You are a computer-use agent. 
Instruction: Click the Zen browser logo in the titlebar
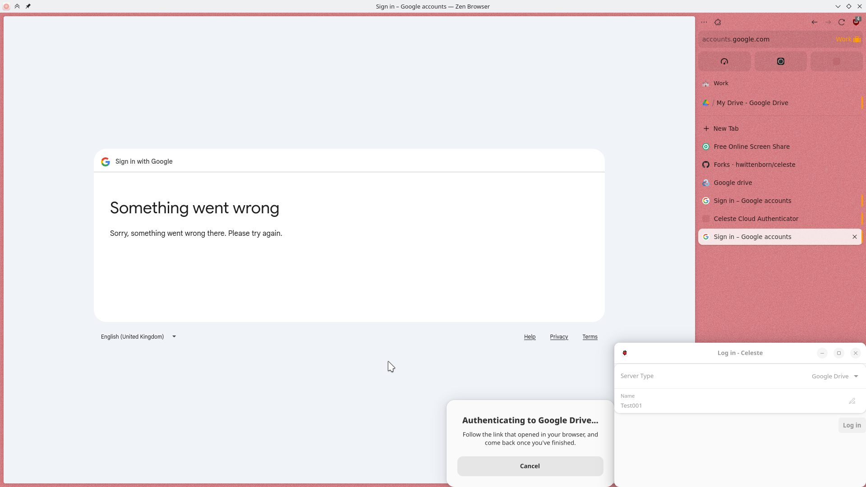[x=6, y=6]
